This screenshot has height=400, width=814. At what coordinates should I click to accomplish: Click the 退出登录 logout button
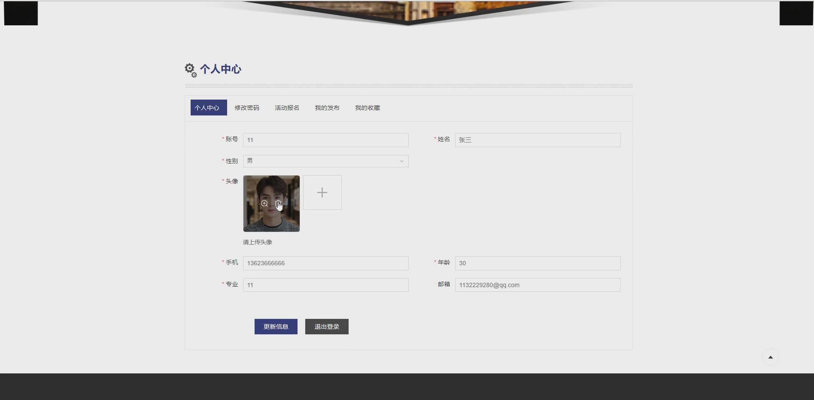(326, 326)
